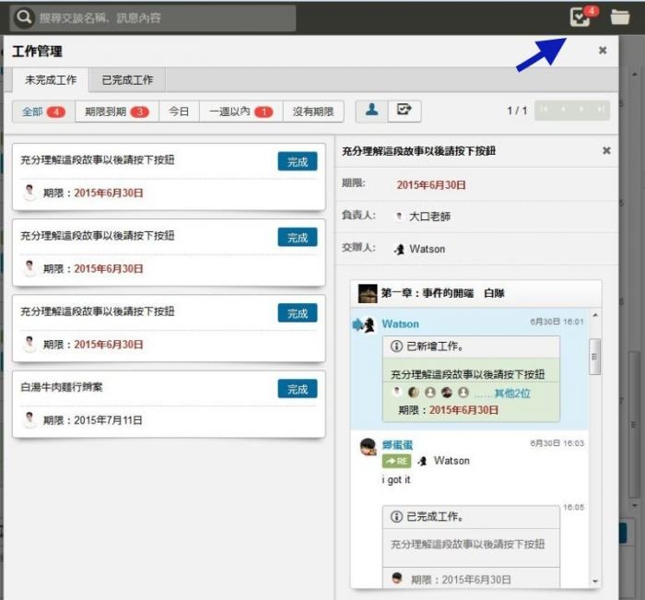This screenshot has width=645, height=600.
Task: Close the task detail pane
Action: point(606,150)
